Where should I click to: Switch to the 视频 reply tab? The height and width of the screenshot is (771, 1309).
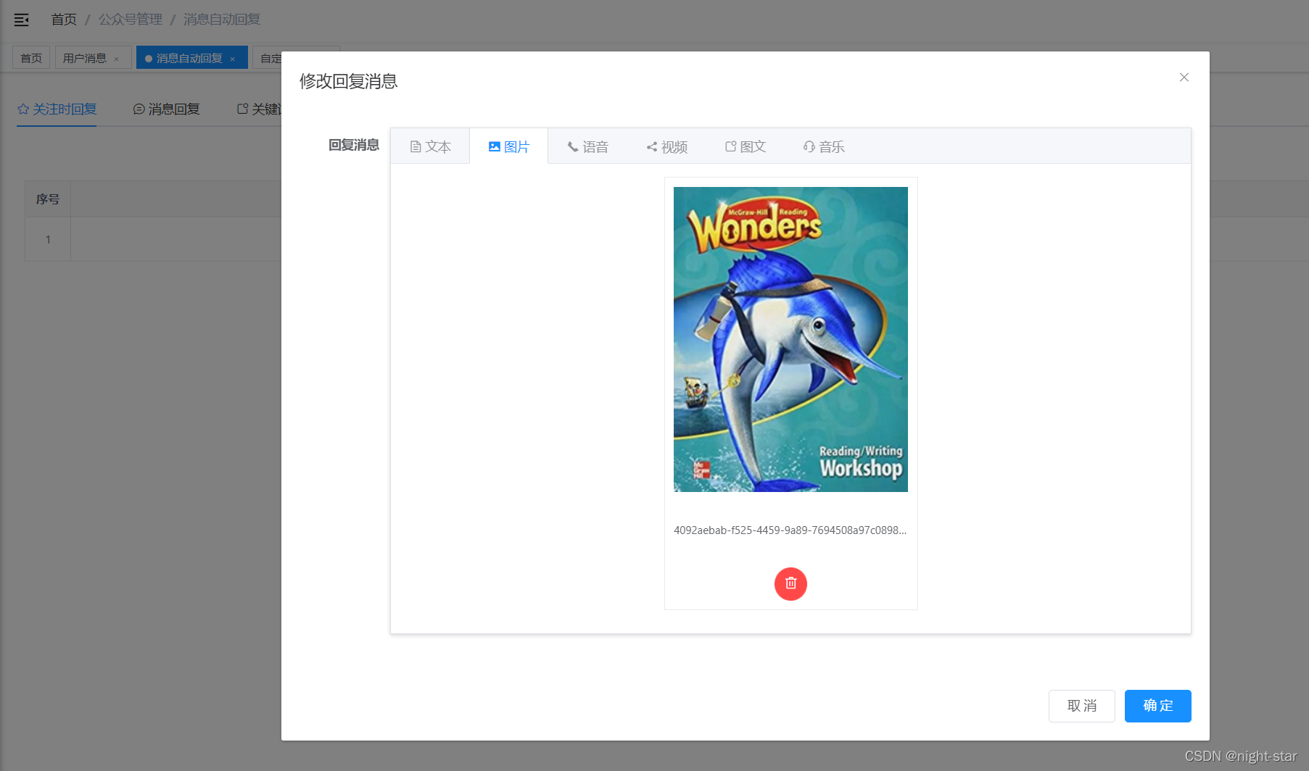[666, 146]
